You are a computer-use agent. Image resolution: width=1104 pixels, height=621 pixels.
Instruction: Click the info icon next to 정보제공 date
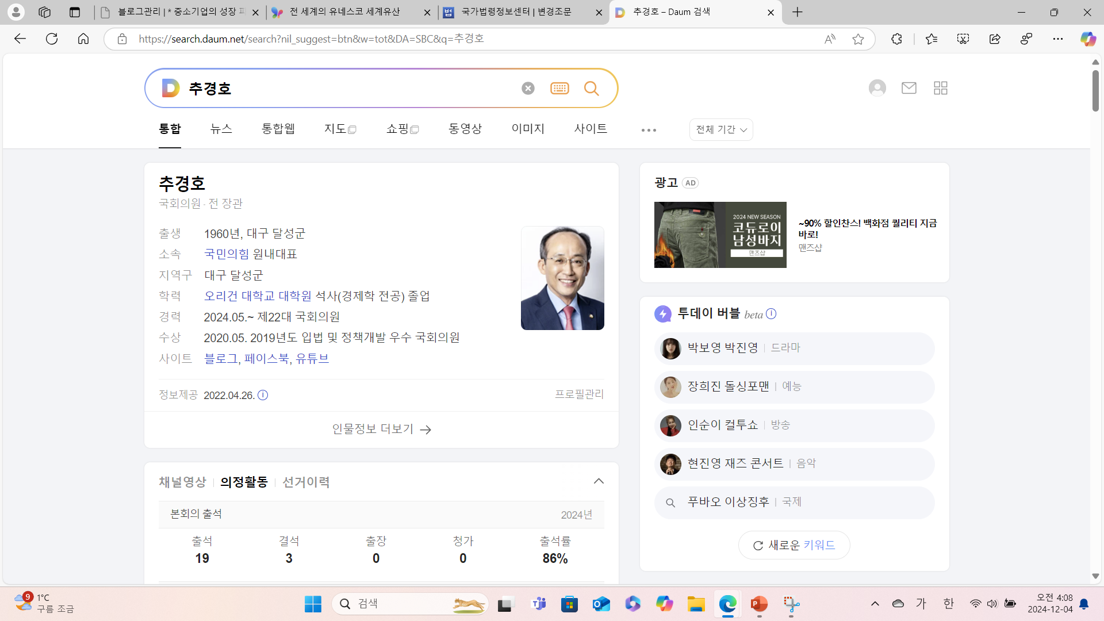pos(263,395)
